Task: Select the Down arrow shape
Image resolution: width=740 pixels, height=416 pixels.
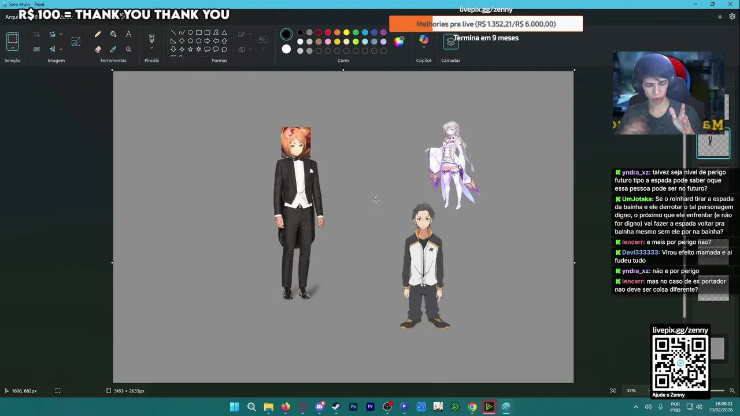Action: 173,50
